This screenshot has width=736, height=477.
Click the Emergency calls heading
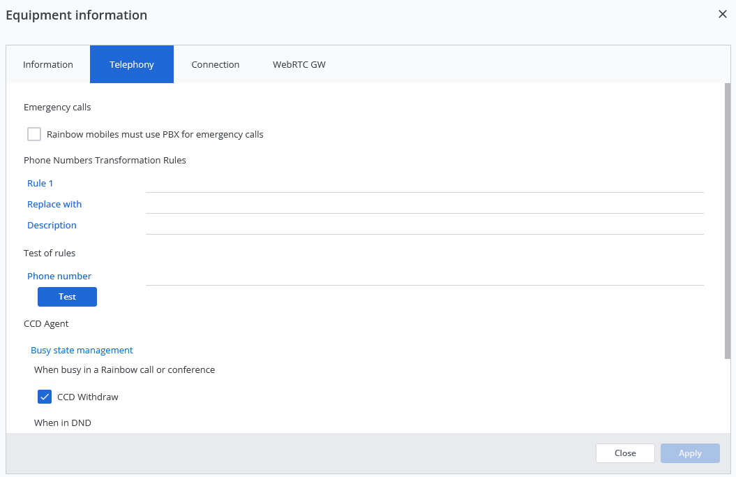(57, 107)
